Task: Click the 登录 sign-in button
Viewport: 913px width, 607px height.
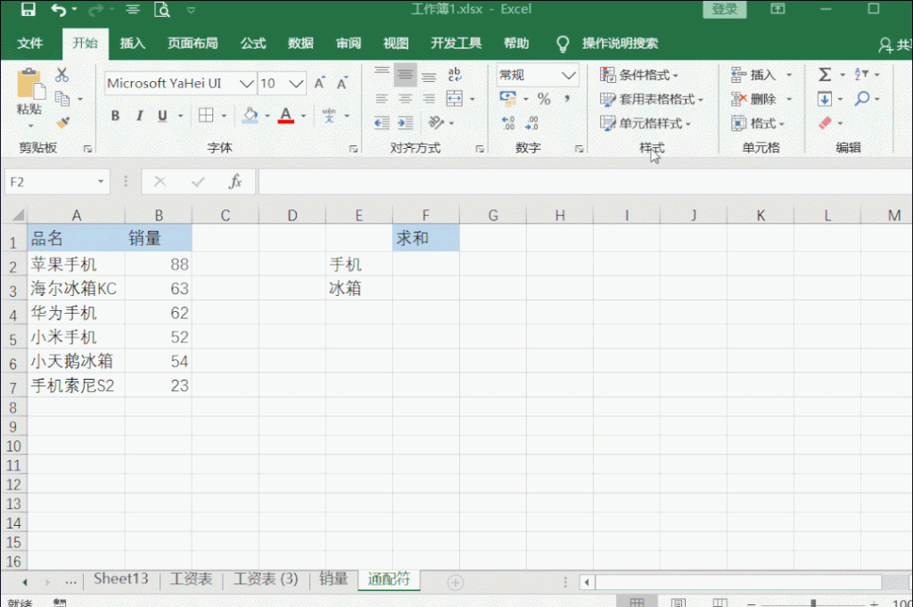Action: 724,9
